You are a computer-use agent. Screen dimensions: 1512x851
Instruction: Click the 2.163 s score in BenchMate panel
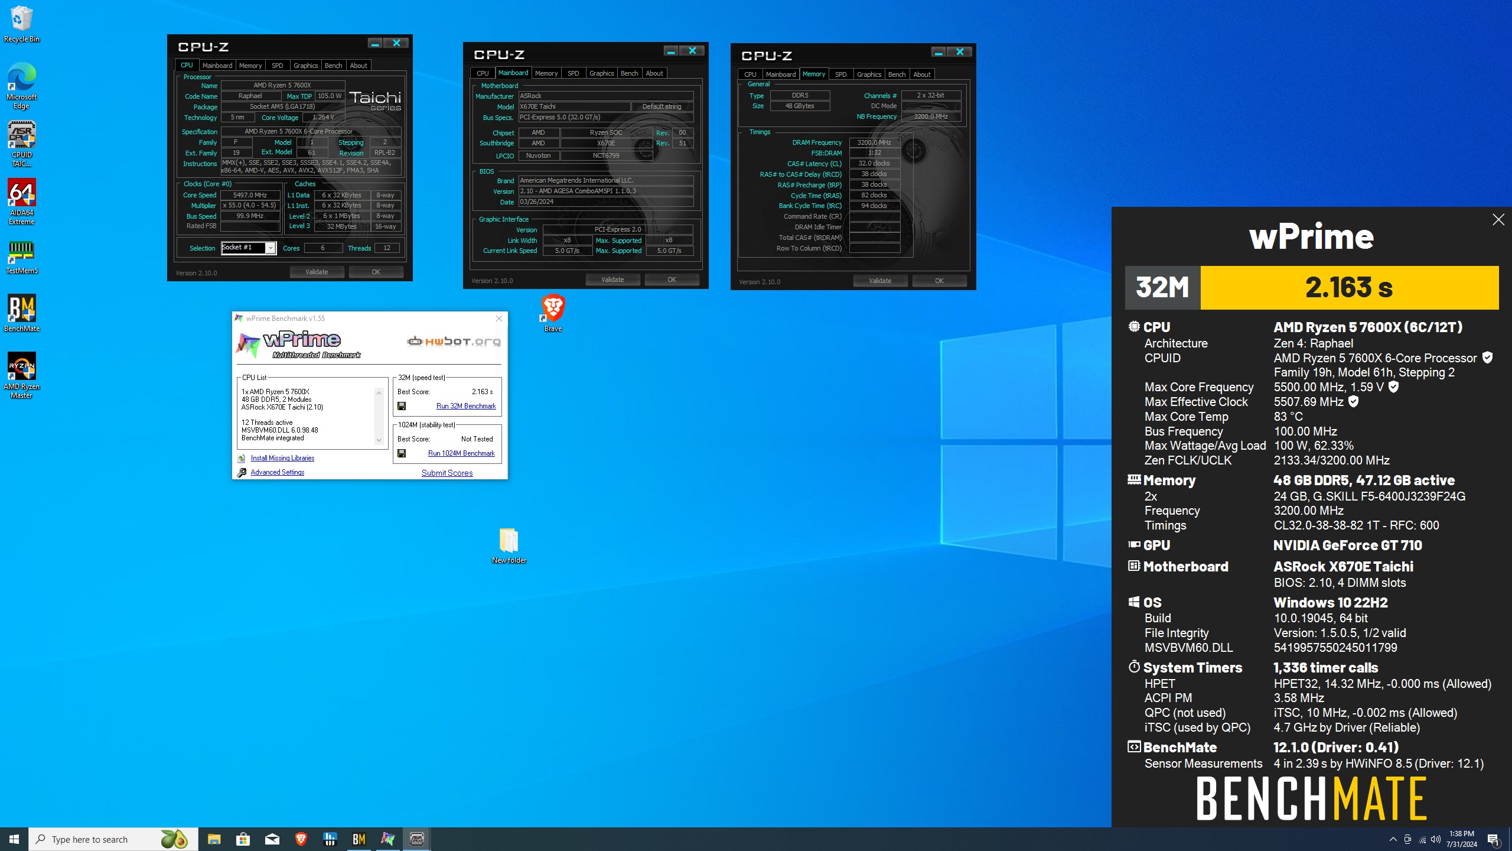point(1349,288)
